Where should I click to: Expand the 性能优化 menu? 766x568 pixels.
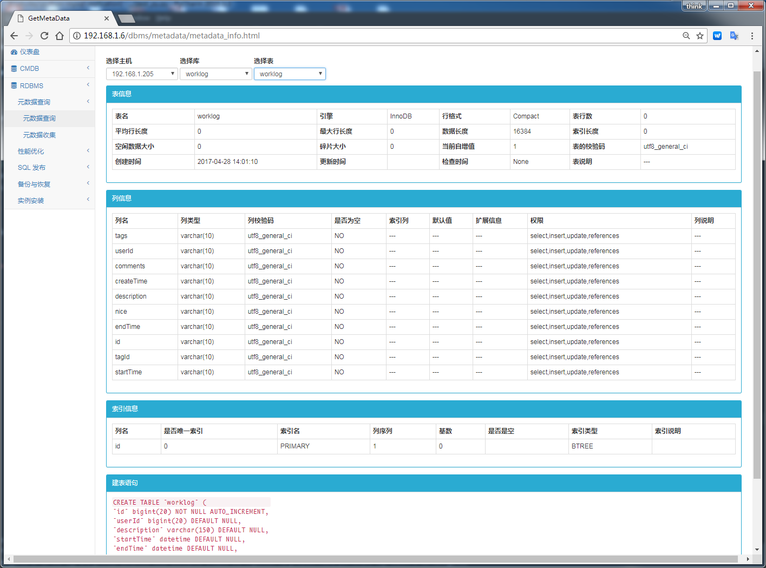[x=49, y=151]
